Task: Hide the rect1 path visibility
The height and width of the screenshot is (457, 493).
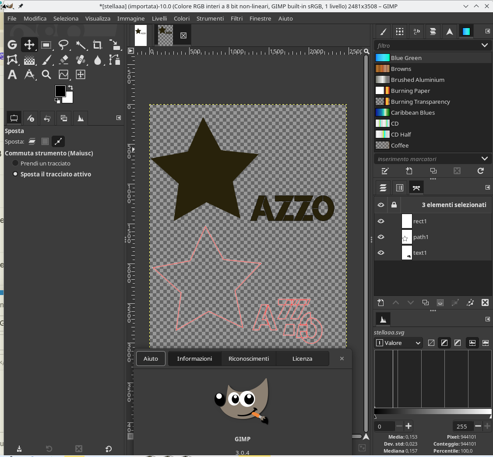Action: 381,221
